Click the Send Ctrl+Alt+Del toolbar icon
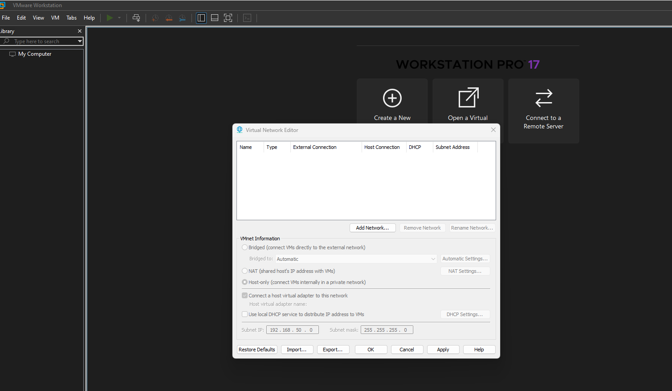The height and width of the screenshot is (391, 672). click(136, 18)
